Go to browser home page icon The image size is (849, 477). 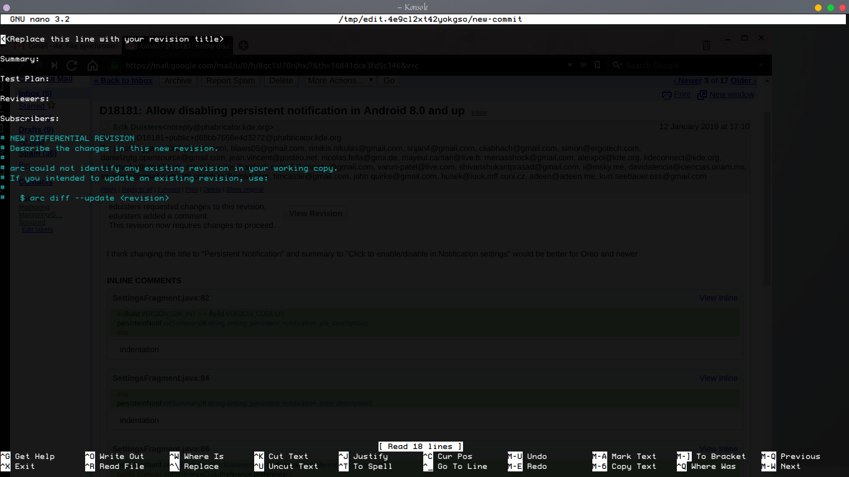point(93,65)
